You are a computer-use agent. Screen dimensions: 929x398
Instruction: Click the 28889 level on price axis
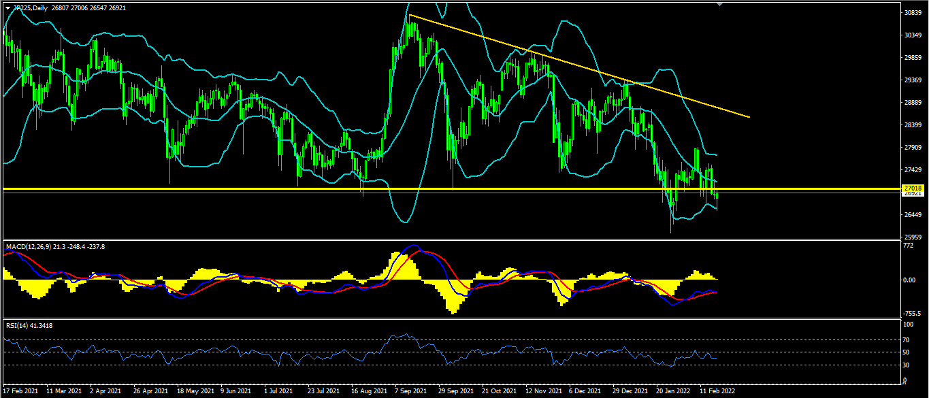[912, 103]
